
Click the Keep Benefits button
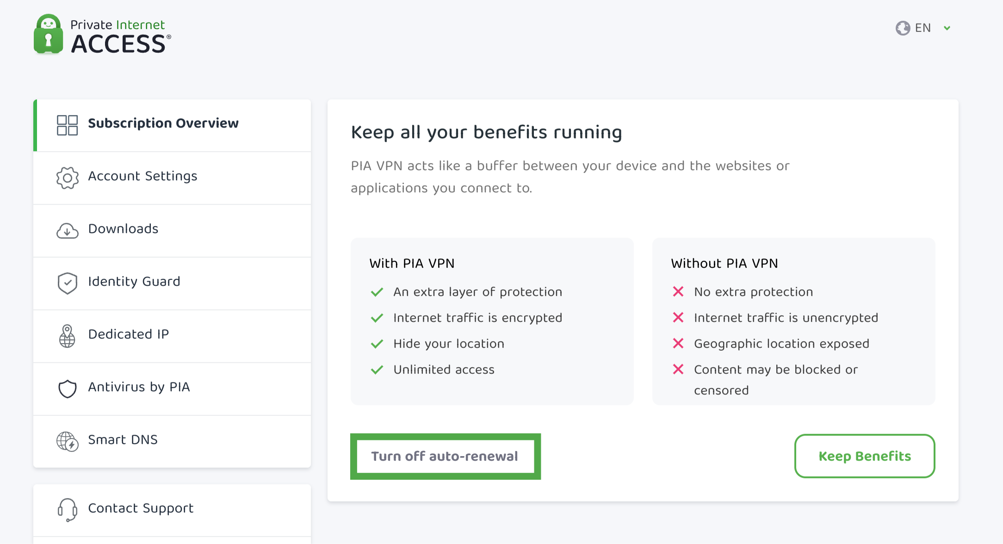pos(865,456)
